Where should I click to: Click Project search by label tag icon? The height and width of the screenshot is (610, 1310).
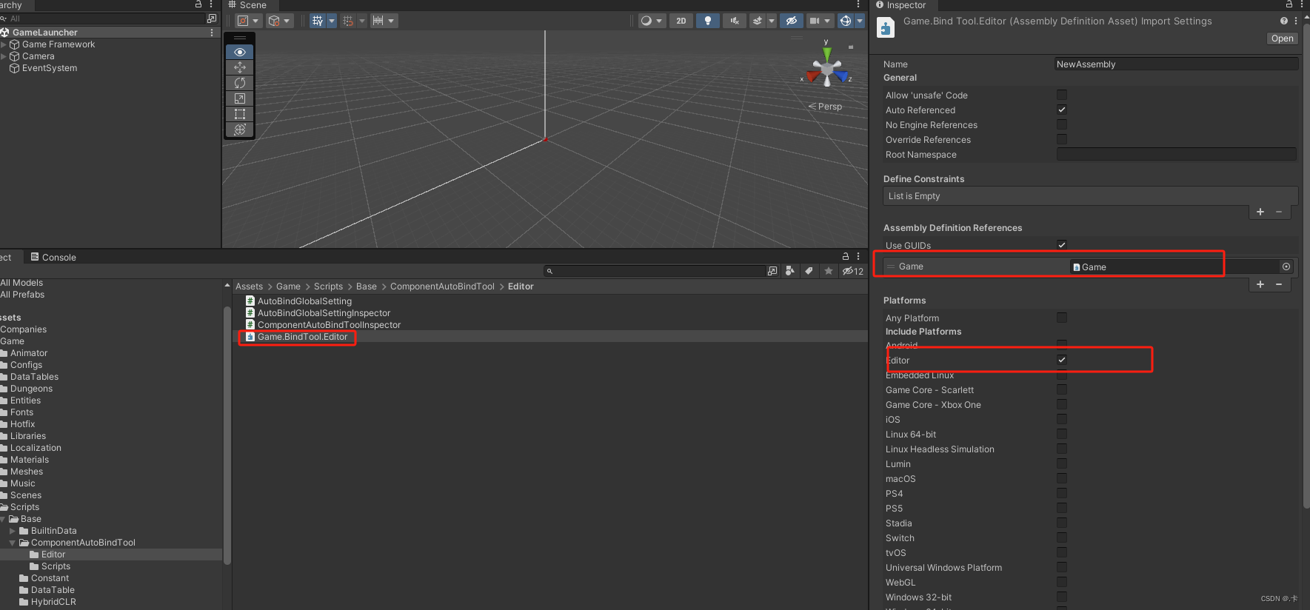pos(809,271)
